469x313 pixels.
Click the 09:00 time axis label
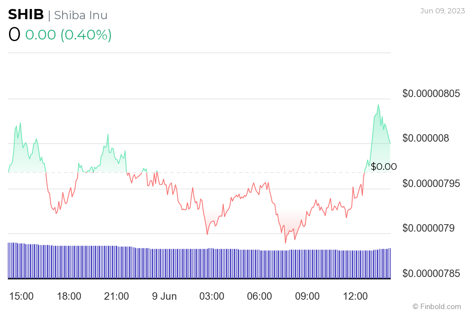click(307, 296)
